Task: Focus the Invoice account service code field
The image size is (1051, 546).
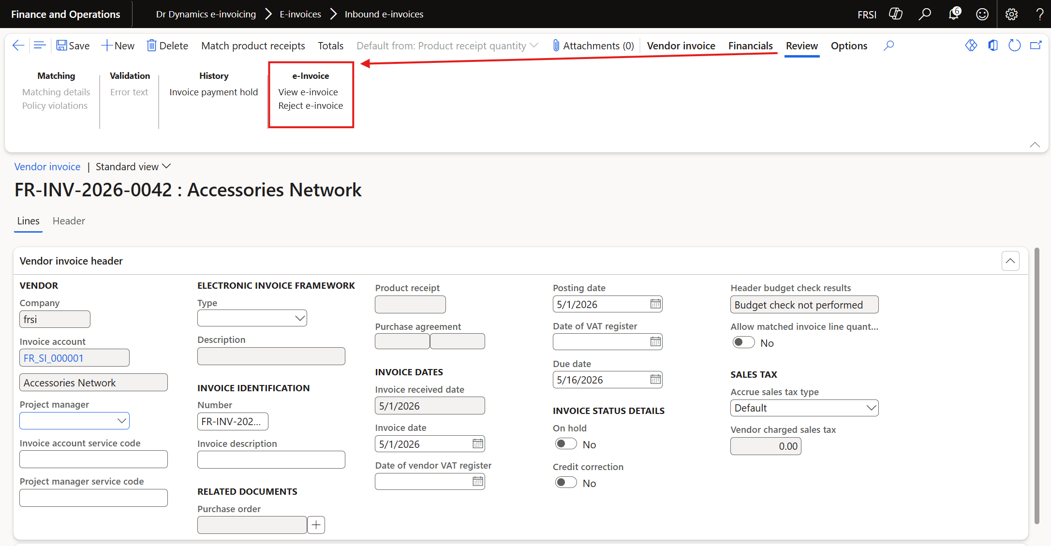Action: [x=93, y=459]
